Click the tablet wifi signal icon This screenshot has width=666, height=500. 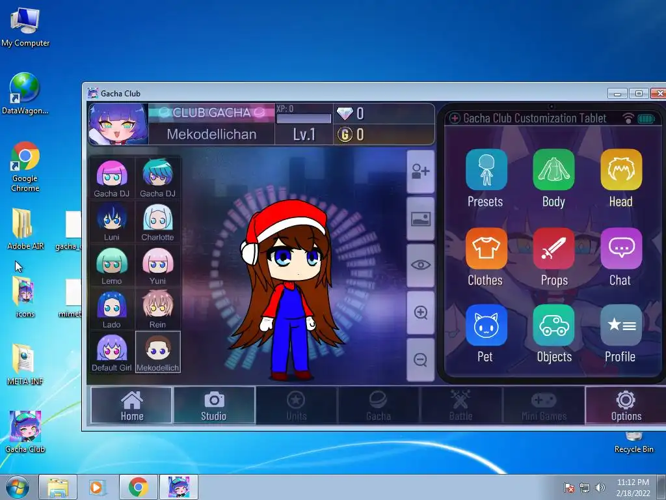tap(628, 118)
